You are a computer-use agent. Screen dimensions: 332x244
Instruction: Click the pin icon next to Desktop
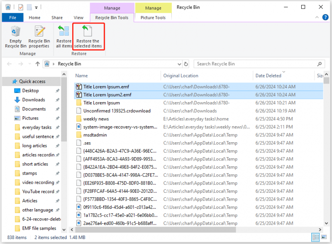(x=57, y=91)
